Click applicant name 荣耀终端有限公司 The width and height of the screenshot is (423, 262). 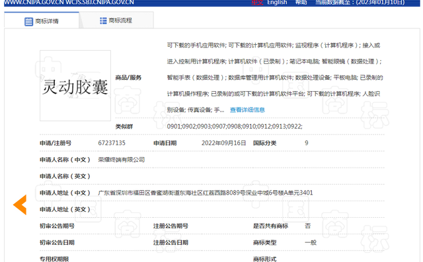click(x=122, y=160)
